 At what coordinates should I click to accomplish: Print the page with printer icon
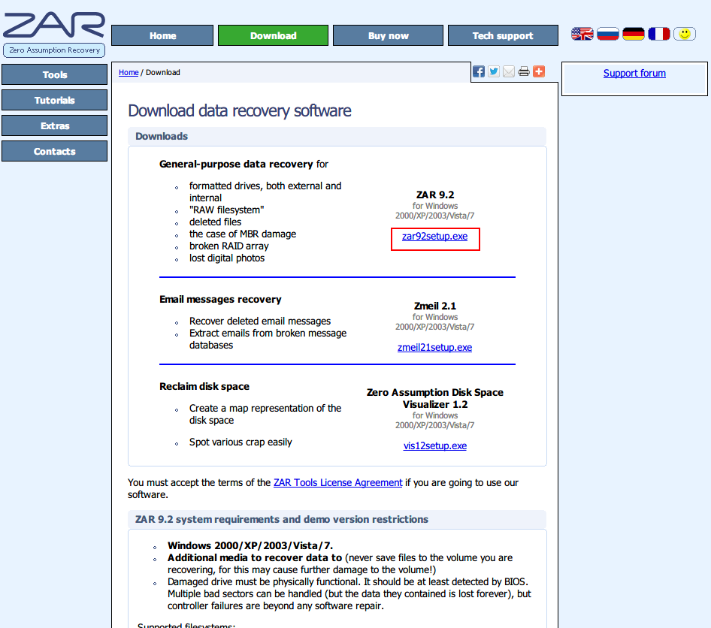(524, 72)
